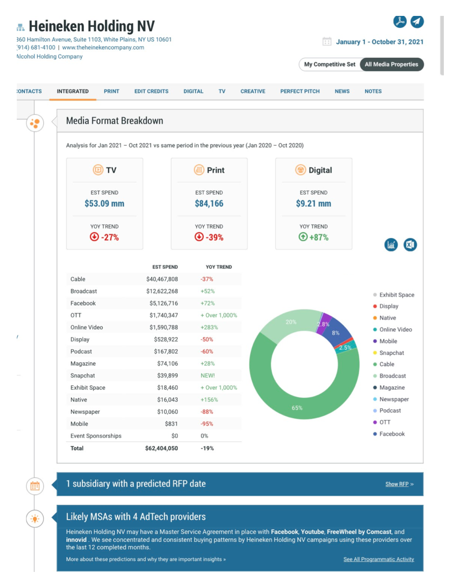Click the page vertical scrollbar
Image resolution: width=456 pixels, height=587 pixels.
[442, 45]
